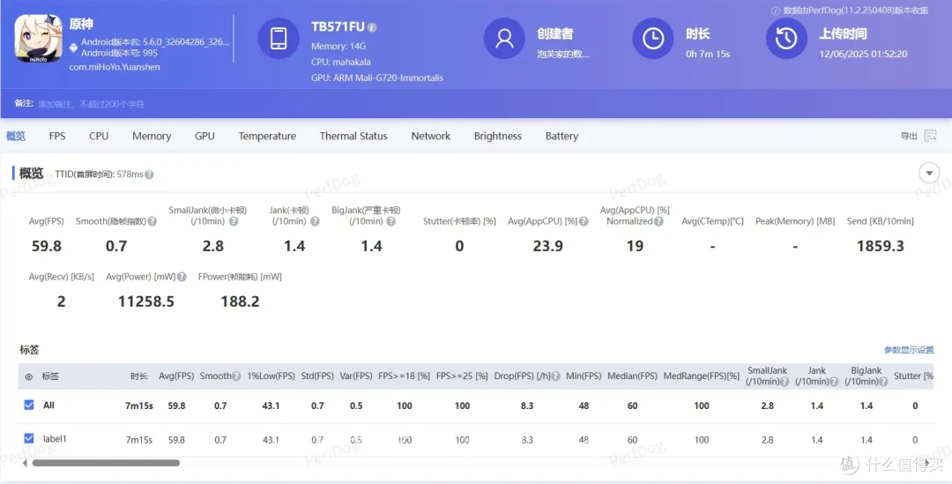
Task: Open the GPU tab
Action: tap(205, 136)
